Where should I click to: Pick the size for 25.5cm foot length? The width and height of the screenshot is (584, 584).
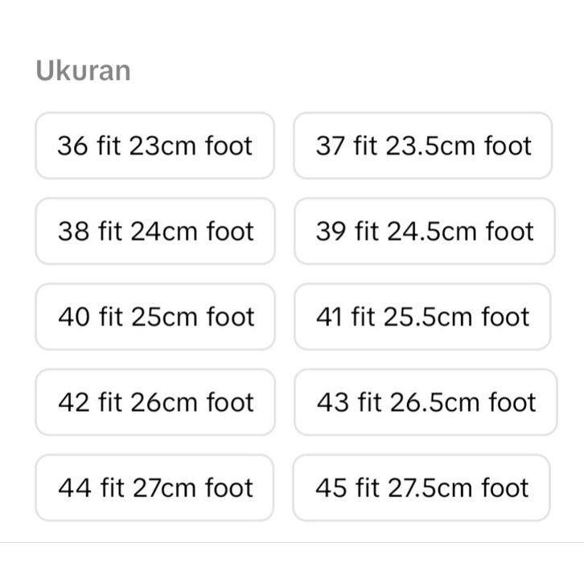point(422,316)
